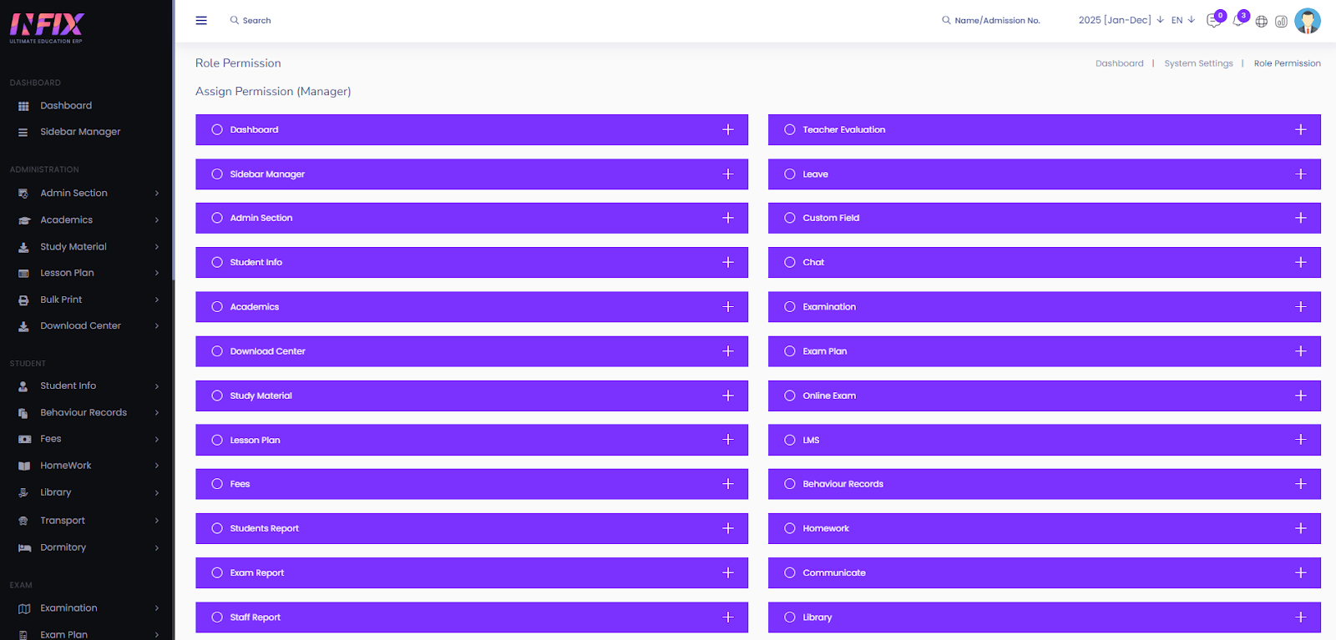Click the Library permission bar
This screenshot has width=1336, height=640.
(1045, 617)
